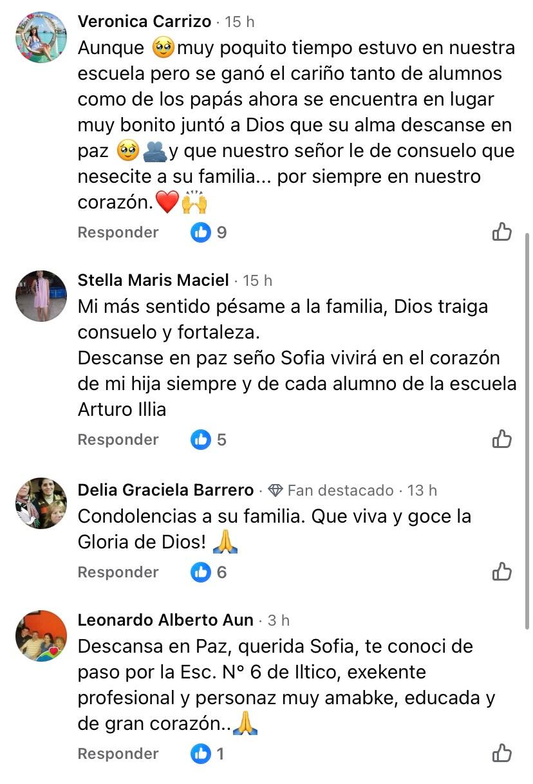View the 9 reactions on Veronica's comment

coord(209,232)
